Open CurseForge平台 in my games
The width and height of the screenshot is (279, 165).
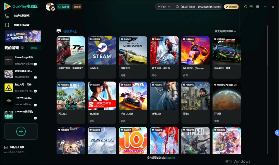[21, 60]
